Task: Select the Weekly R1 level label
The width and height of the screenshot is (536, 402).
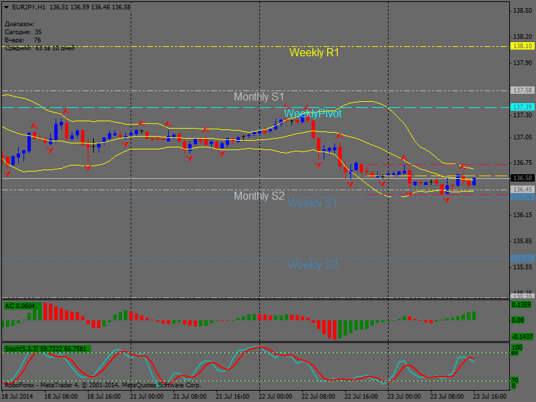Action: pos(314,52)
